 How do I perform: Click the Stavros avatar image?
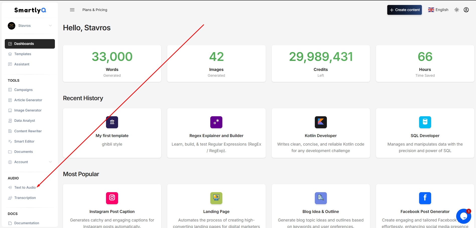12,26
